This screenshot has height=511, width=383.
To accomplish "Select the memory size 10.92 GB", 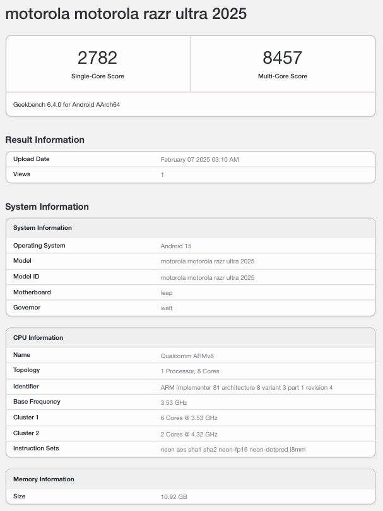I will (x=174, y=496).
